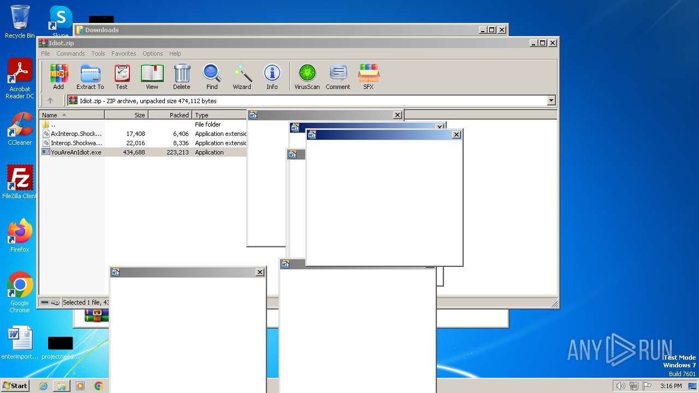Open the Favorites menu
699x393 pixels.
124,53
